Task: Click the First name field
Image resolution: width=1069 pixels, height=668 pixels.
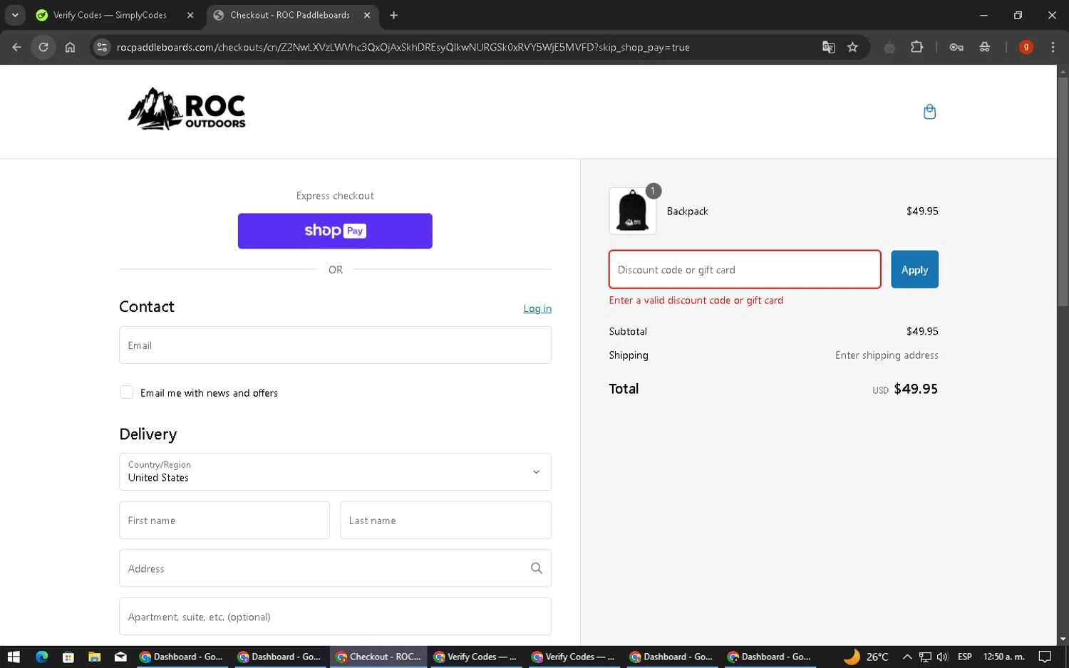Action: 224,520
